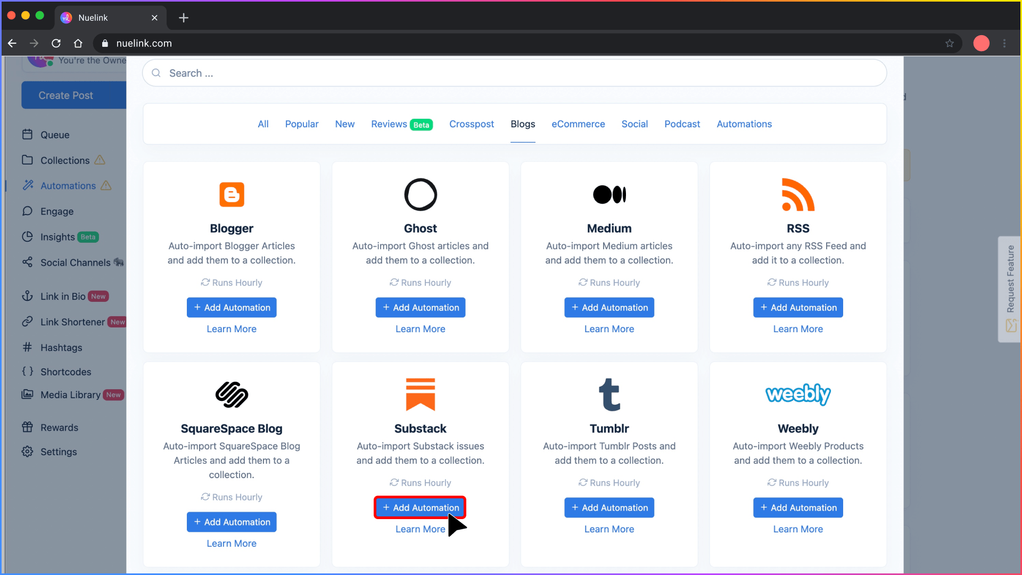Open Learn More for RSS

798,329
